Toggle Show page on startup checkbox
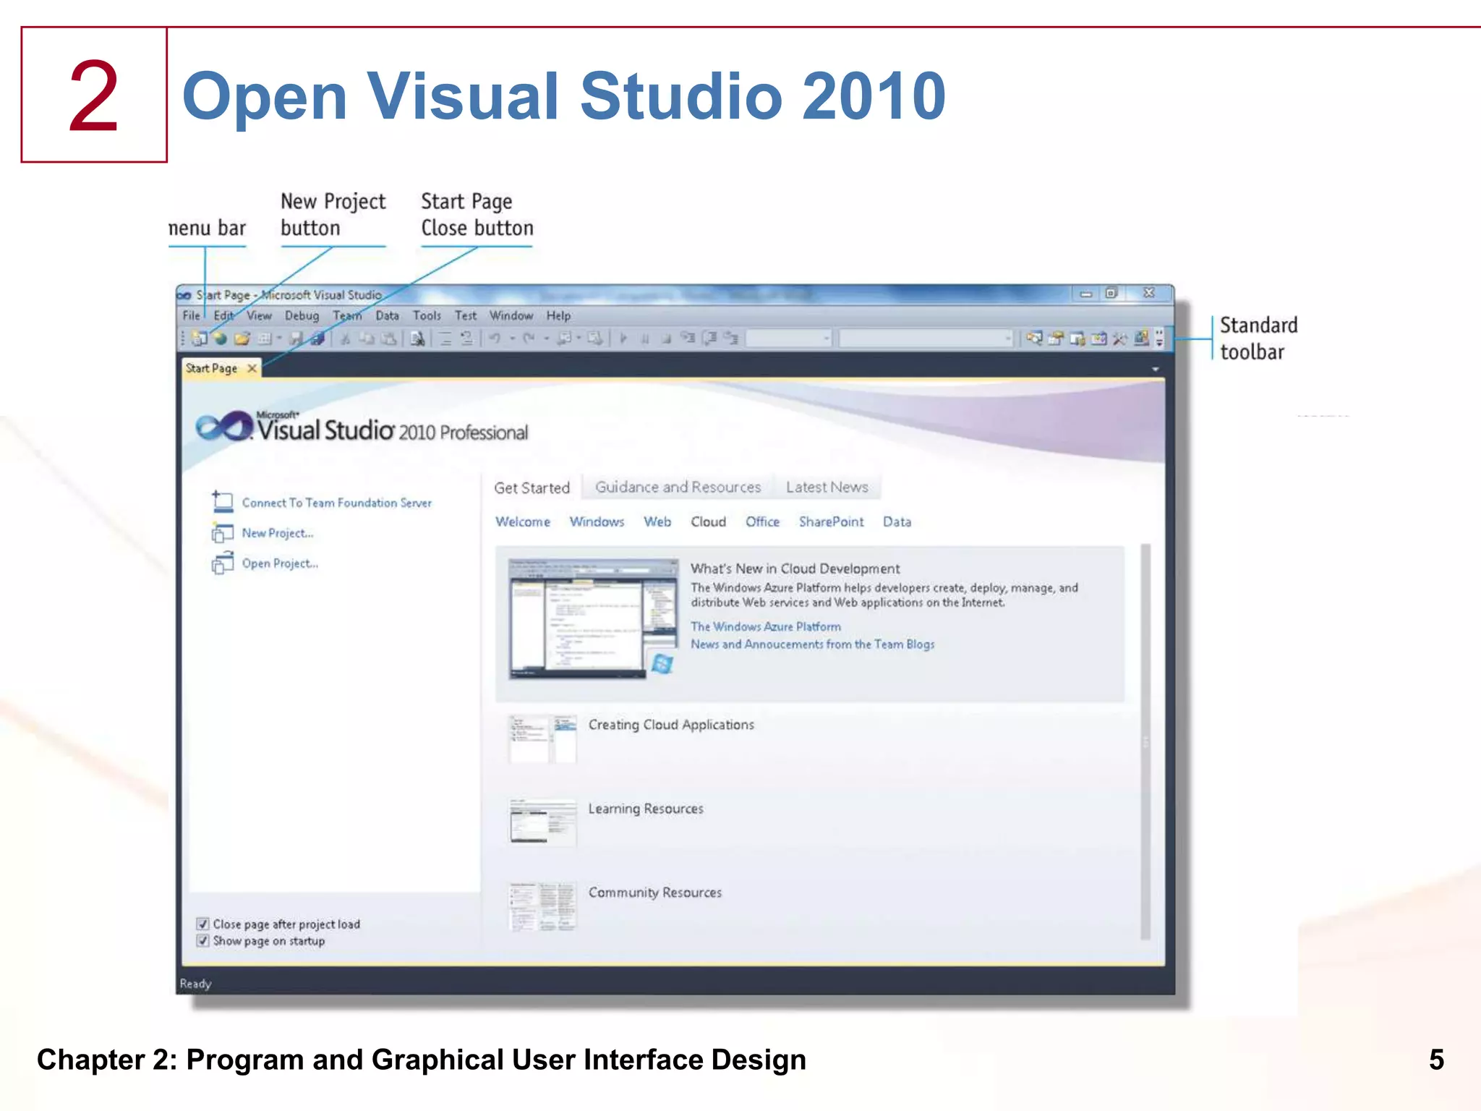 click(202, 940)
